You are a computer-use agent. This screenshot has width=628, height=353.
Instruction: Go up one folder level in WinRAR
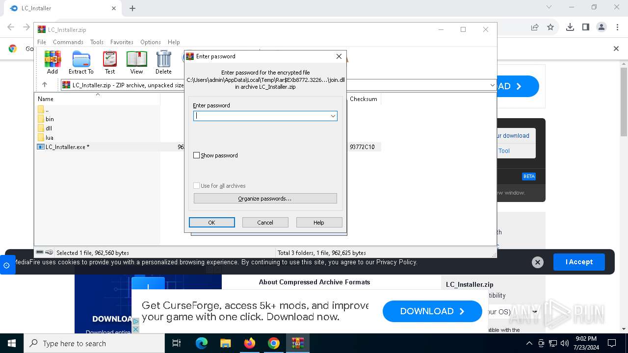tap(45, 85)
